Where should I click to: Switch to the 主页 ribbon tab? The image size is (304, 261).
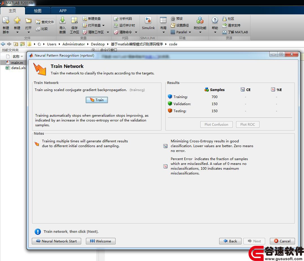[12, 11]
